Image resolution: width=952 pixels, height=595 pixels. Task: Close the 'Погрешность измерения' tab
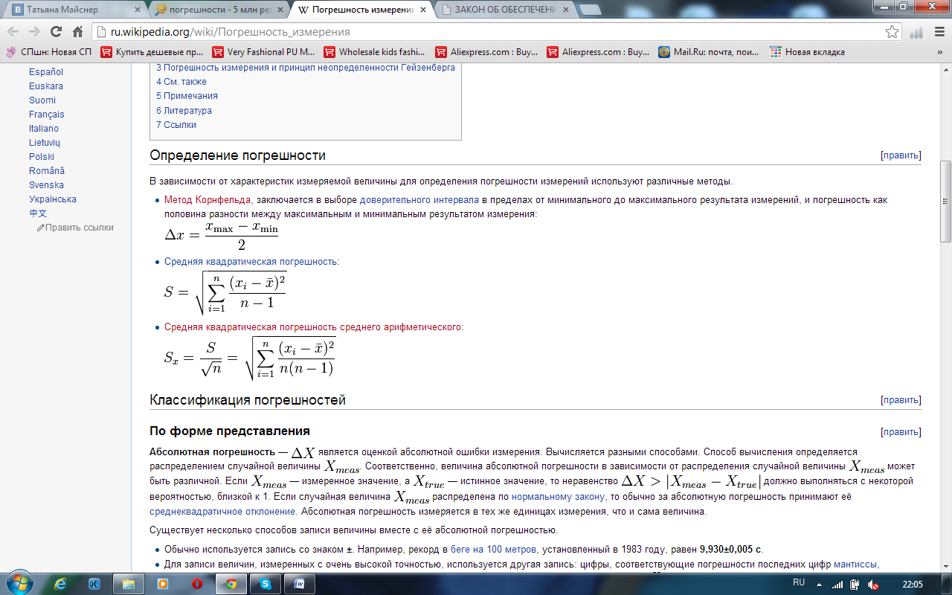click(x=425, y=10)
